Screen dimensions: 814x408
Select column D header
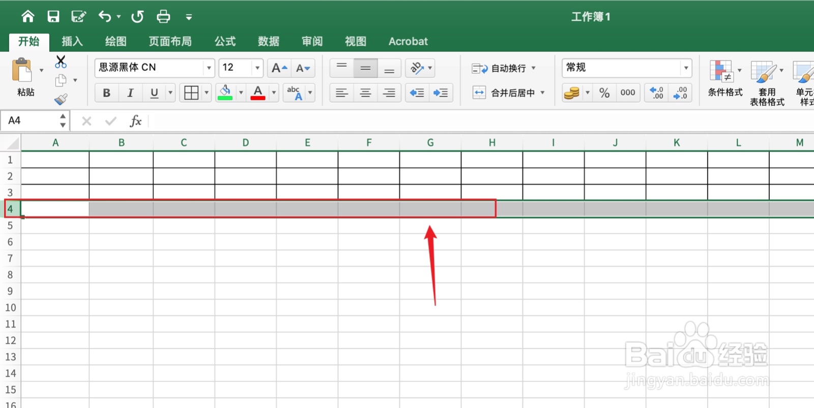point(246,143)
